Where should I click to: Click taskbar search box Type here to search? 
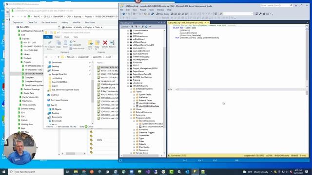(36, 172)
